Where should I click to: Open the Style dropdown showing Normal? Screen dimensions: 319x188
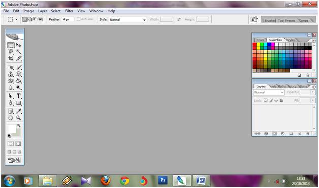(128, 20)
